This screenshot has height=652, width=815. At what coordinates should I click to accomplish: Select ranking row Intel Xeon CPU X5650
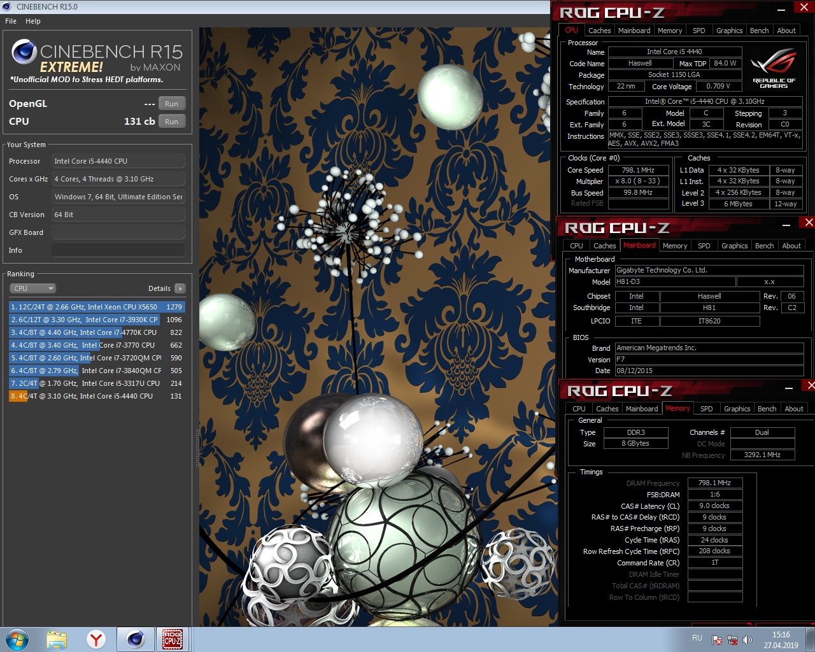coord(97,307)
